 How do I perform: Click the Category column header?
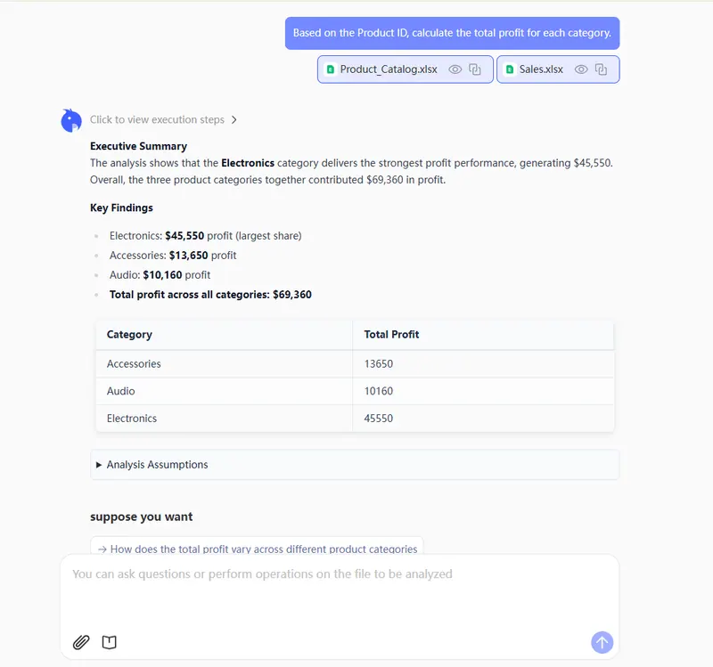(x=130, y=335)
